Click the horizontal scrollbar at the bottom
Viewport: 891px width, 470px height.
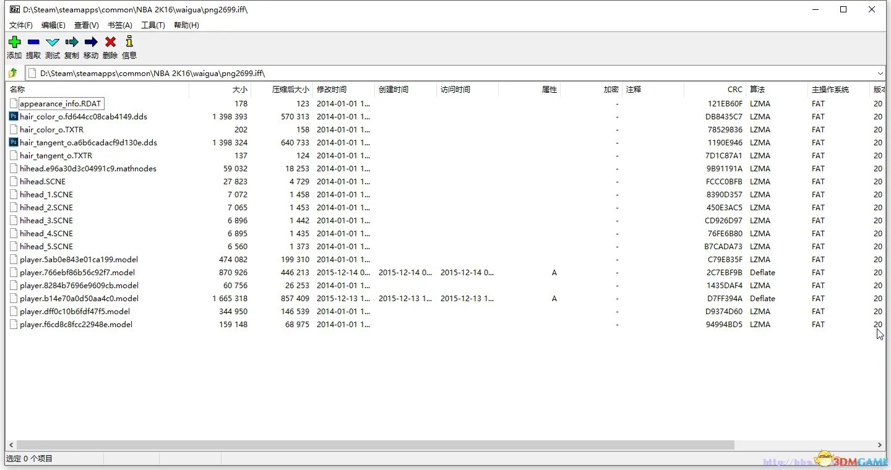pos(371,445)
